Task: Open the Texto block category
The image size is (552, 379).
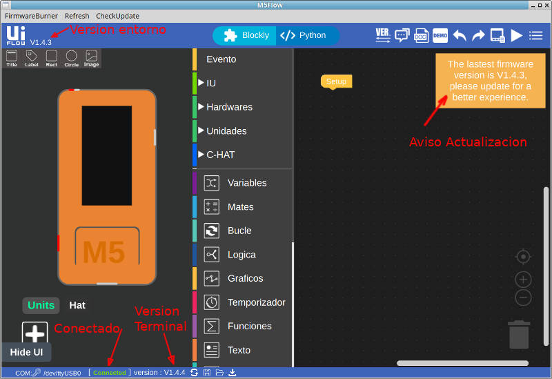Action: click(x=243, y=350)
